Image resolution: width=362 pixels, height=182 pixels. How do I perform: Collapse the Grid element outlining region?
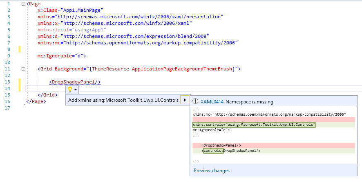click(x=23, y=69)
